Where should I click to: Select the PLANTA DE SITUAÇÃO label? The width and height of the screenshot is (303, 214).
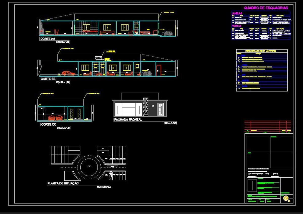coord(63,184)
